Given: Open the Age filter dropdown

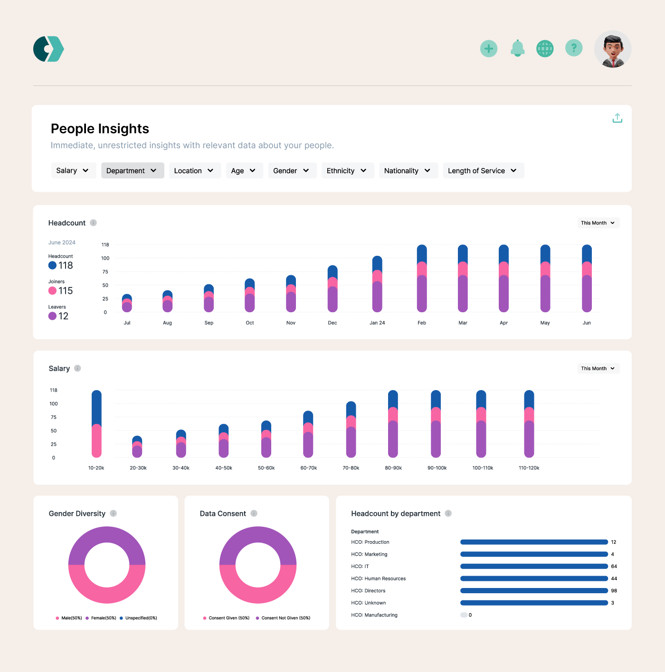Looking at the screenshot, I should click(245, 170).
